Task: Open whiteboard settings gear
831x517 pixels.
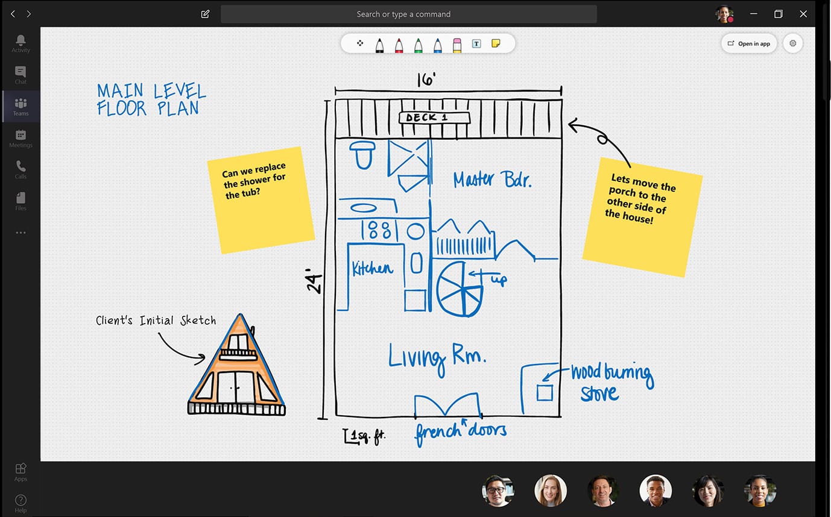Action: [x=792, y=43]
